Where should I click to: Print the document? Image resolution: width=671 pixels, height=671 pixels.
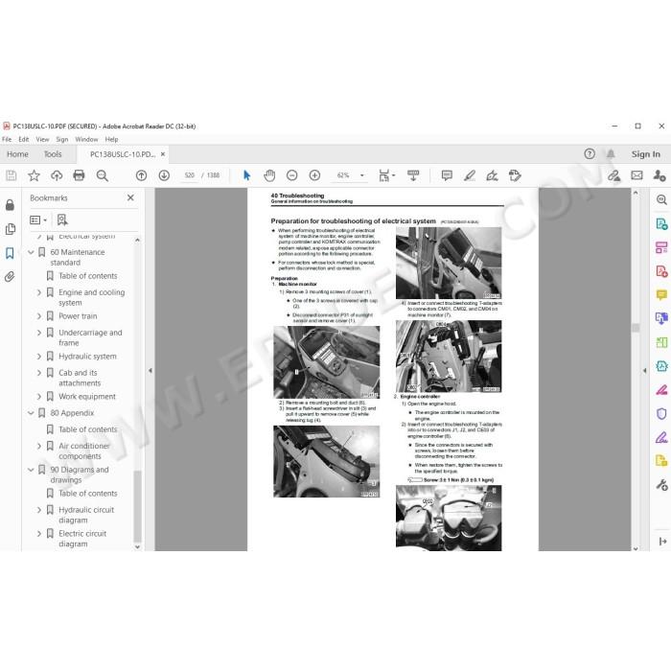(x=79, y=175)
